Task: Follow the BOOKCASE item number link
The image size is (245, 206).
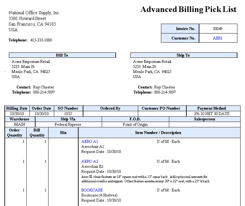Action: click(92, 190)
